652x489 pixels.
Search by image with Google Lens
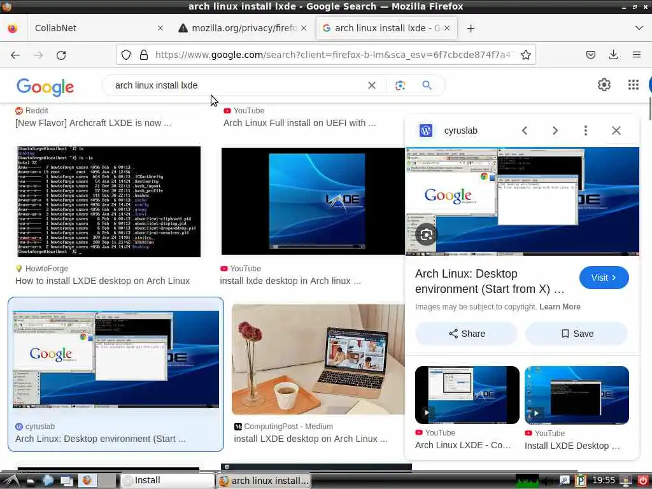click(400, 85)
